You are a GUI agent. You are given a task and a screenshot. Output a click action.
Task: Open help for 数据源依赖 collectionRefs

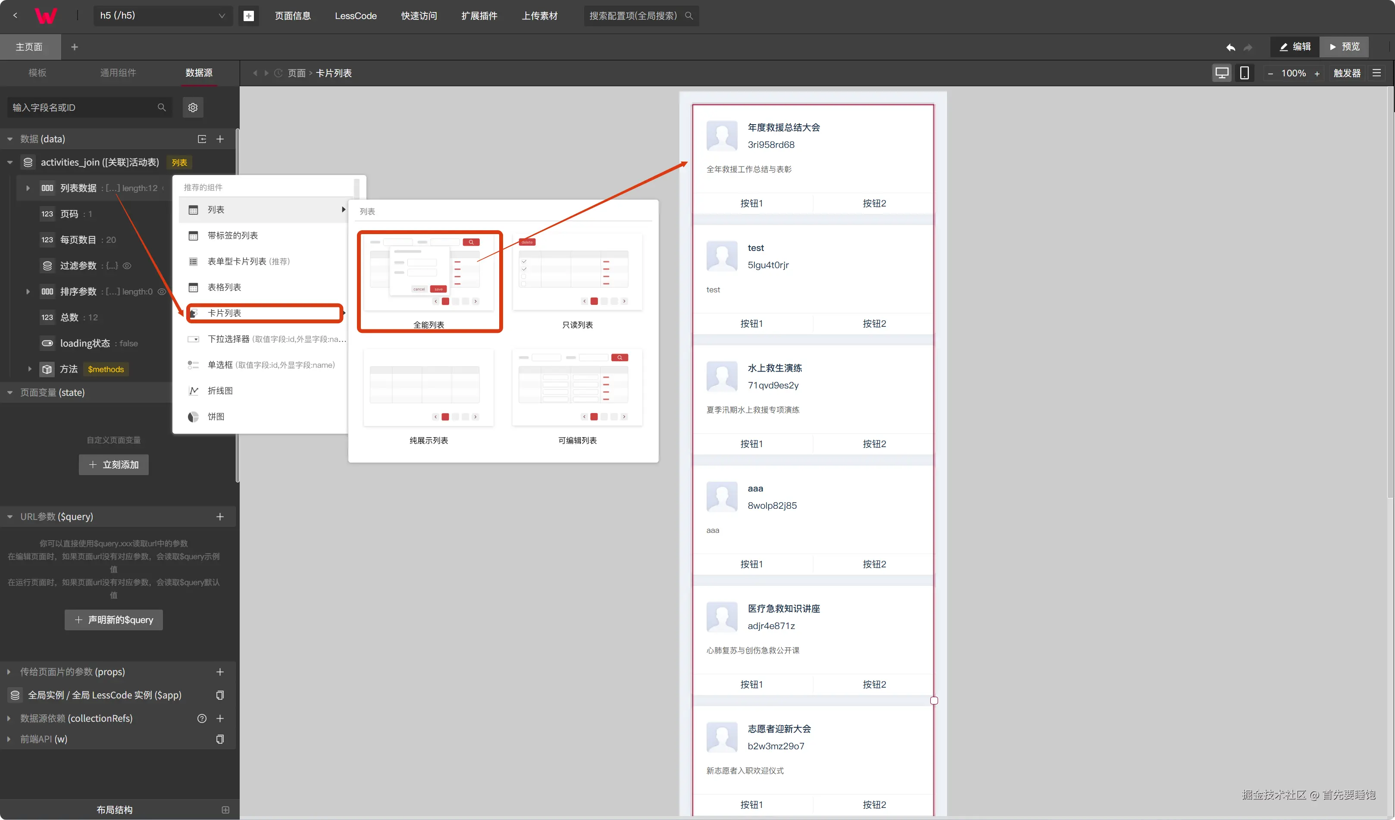pyautogui.click(x=202, y=718)
